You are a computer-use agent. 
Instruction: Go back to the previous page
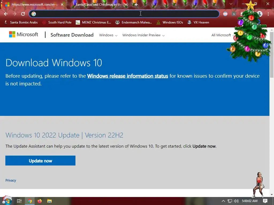click(x=6, y=14)
